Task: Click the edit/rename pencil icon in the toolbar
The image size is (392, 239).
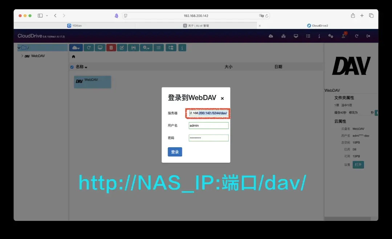Action: tap(122, 48)
